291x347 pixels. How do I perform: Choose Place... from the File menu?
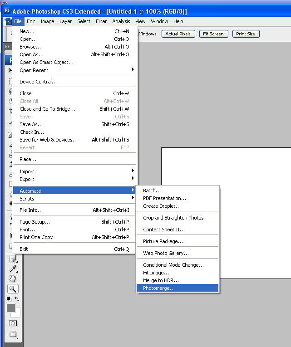click(x=74, y=159)
